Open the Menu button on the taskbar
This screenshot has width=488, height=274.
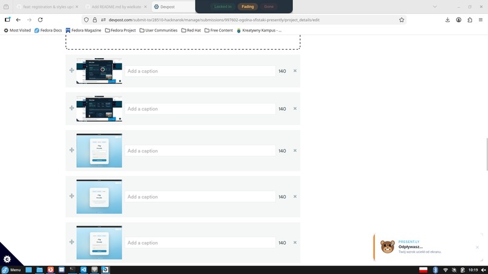point(12,270)
